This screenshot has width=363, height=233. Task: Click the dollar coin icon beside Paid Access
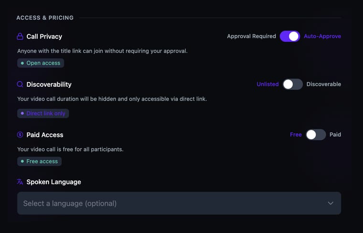tap(20, 135)
